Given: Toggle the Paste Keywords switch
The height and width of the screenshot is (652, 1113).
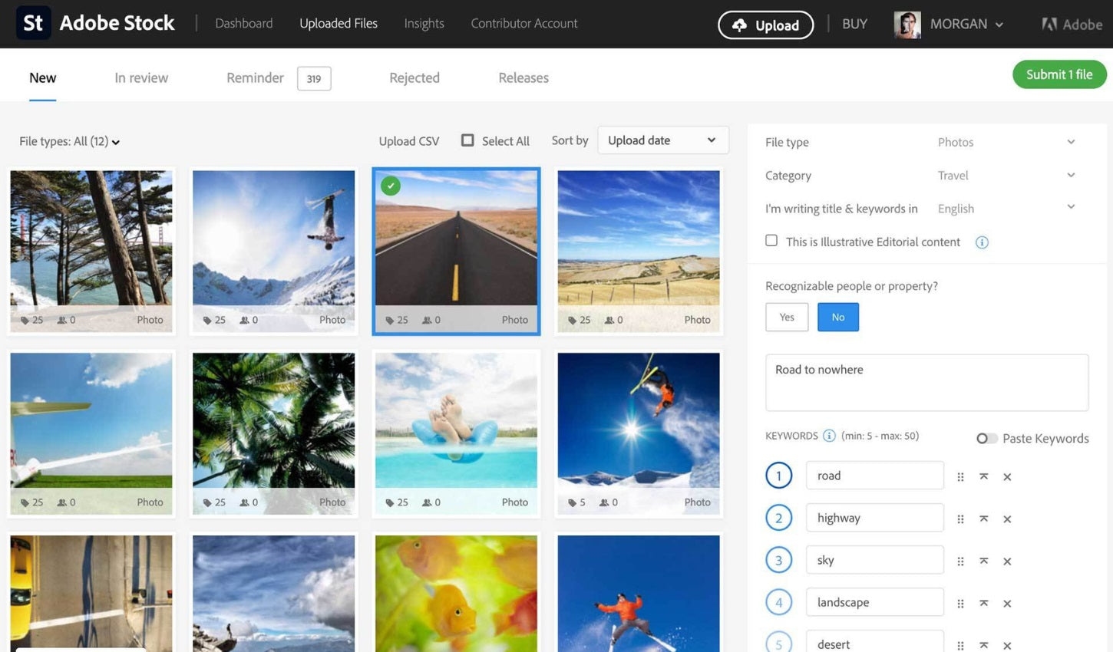Looking at the screenshot, I should tap(986, 439).
